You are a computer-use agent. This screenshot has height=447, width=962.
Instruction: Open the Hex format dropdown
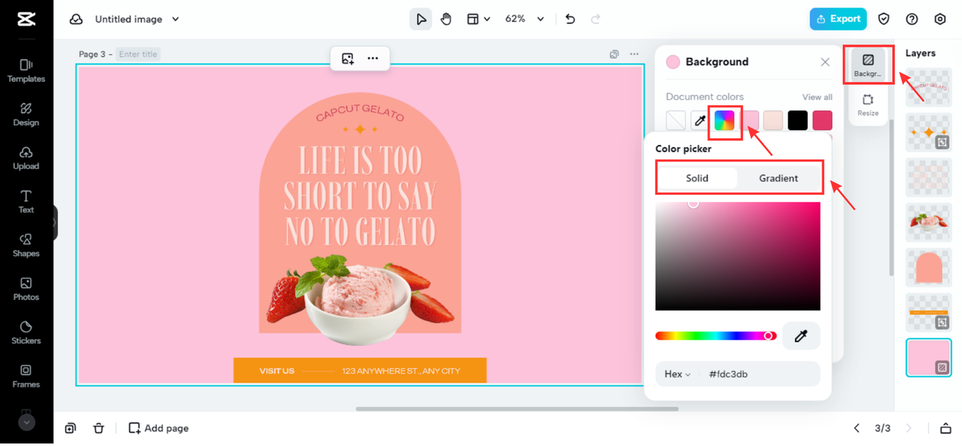677,374
